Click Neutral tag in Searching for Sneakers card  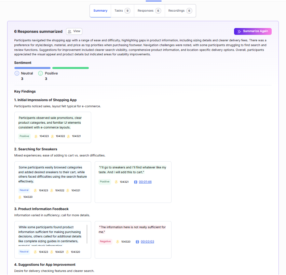coord(24,190)
